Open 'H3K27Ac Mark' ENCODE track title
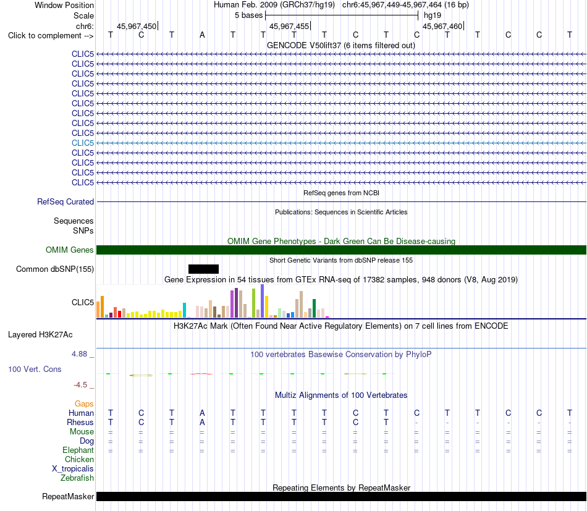 click(341, 326)
